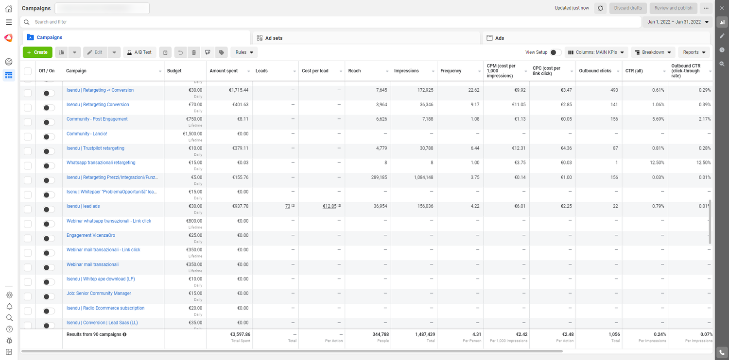The image size is (729, 360).
Task: Open Webinar whatsapp transazionali - Link click campaign
Action: [109, 221]
